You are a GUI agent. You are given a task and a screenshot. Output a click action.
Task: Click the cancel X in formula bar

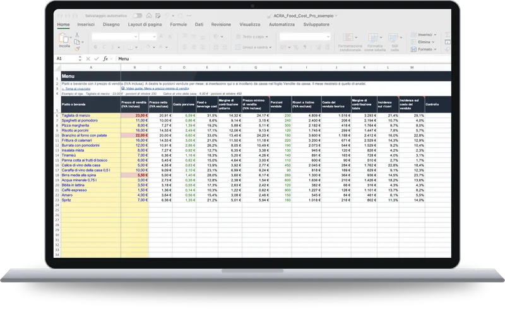click(x=88, y=59)
